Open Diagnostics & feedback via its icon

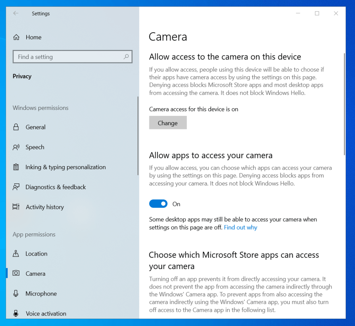[16, 187]
